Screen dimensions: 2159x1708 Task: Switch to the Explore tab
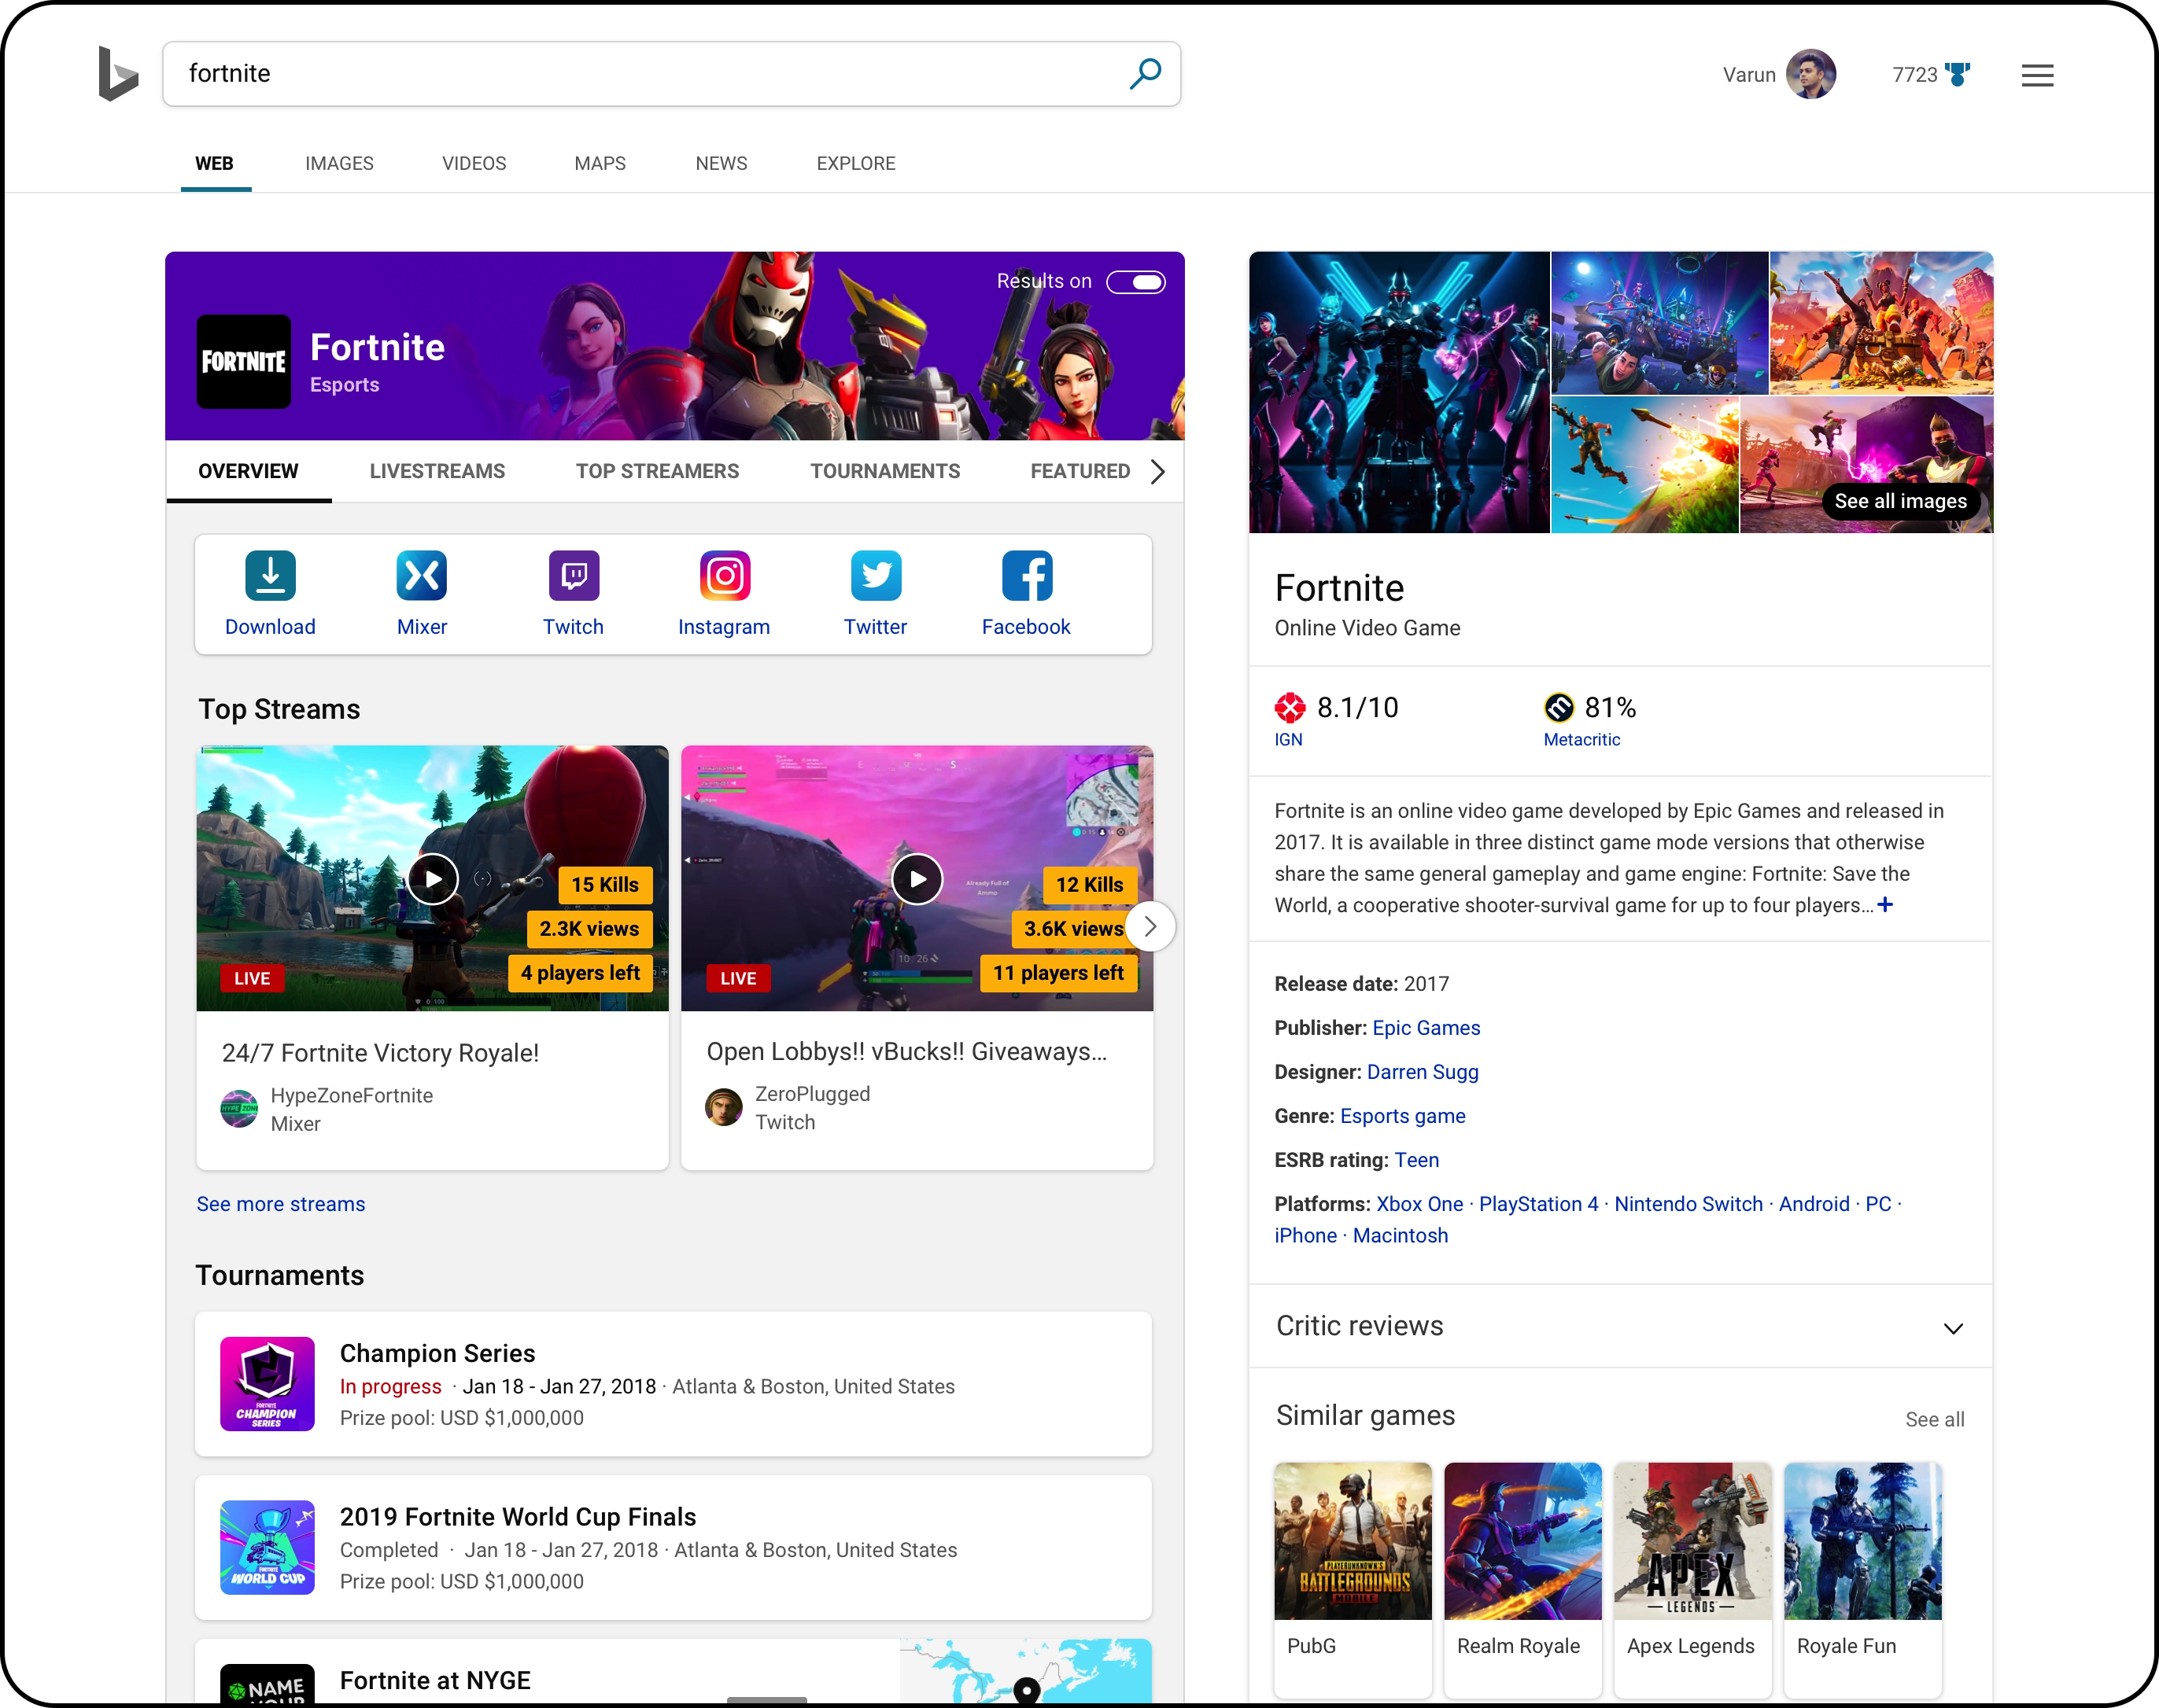pos(855,163)
